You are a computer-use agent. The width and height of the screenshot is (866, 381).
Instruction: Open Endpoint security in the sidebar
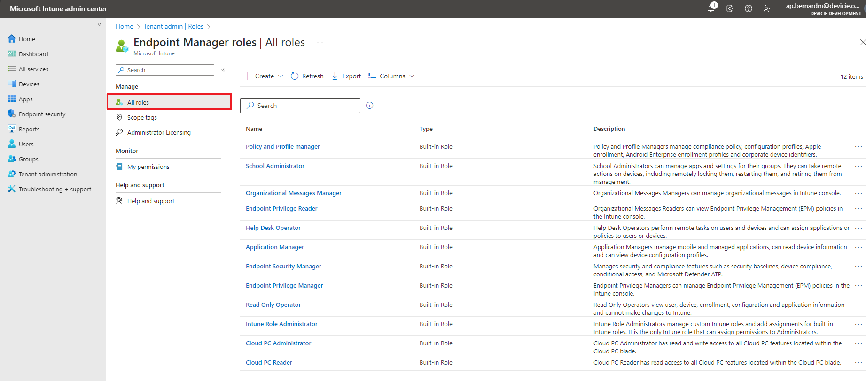pos(42,114)
